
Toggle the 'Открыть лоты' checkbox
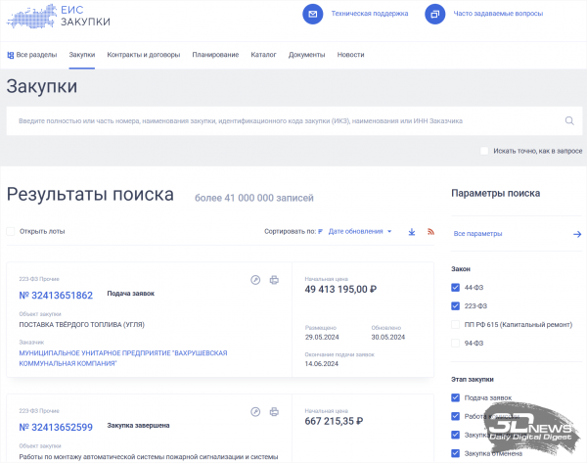click(x=11, y=231)
